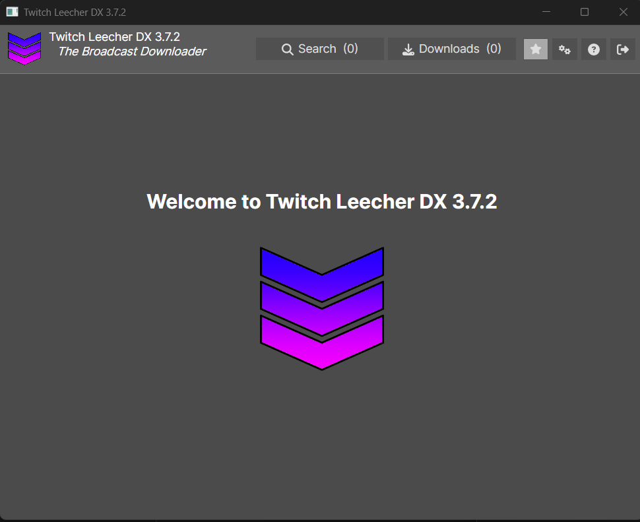Click the exit arrow icon

point(622,49)
